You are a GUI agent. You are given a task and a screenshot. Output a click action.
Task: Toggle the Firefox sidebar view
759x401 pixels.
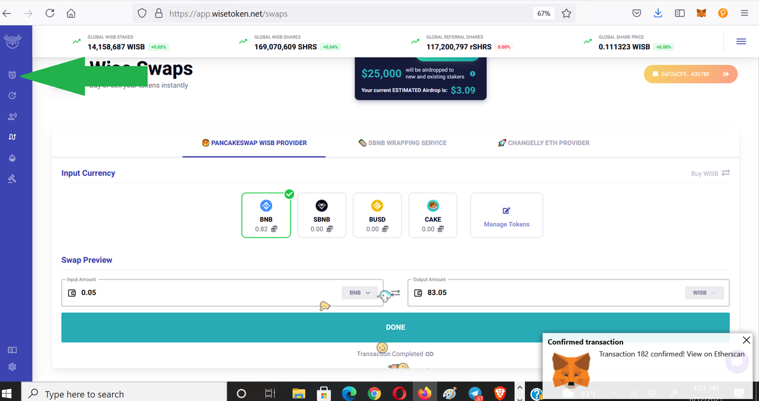click(680, 13)
